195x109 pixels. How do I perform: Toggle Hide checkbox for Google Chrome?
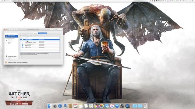tap(23, 44)
